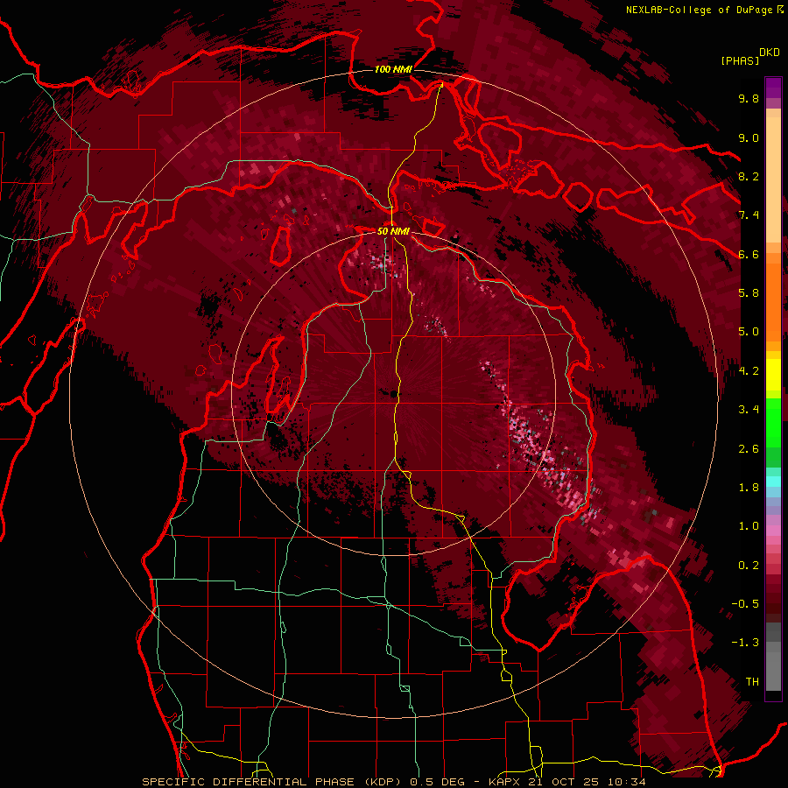Click the radar site at the rings' center
This screenshot has width=788, height=788.
click(393, 393)
